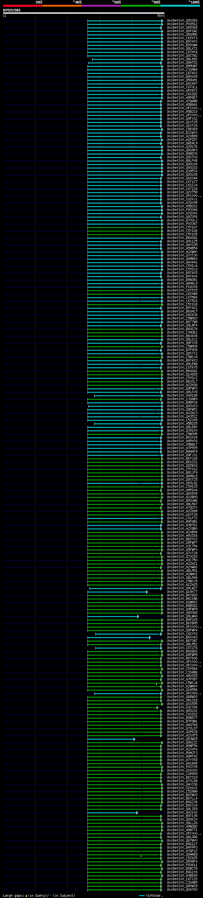203x898 pixels.
Task: Open hit UniRef100_P93512
Action: point(182,24)
